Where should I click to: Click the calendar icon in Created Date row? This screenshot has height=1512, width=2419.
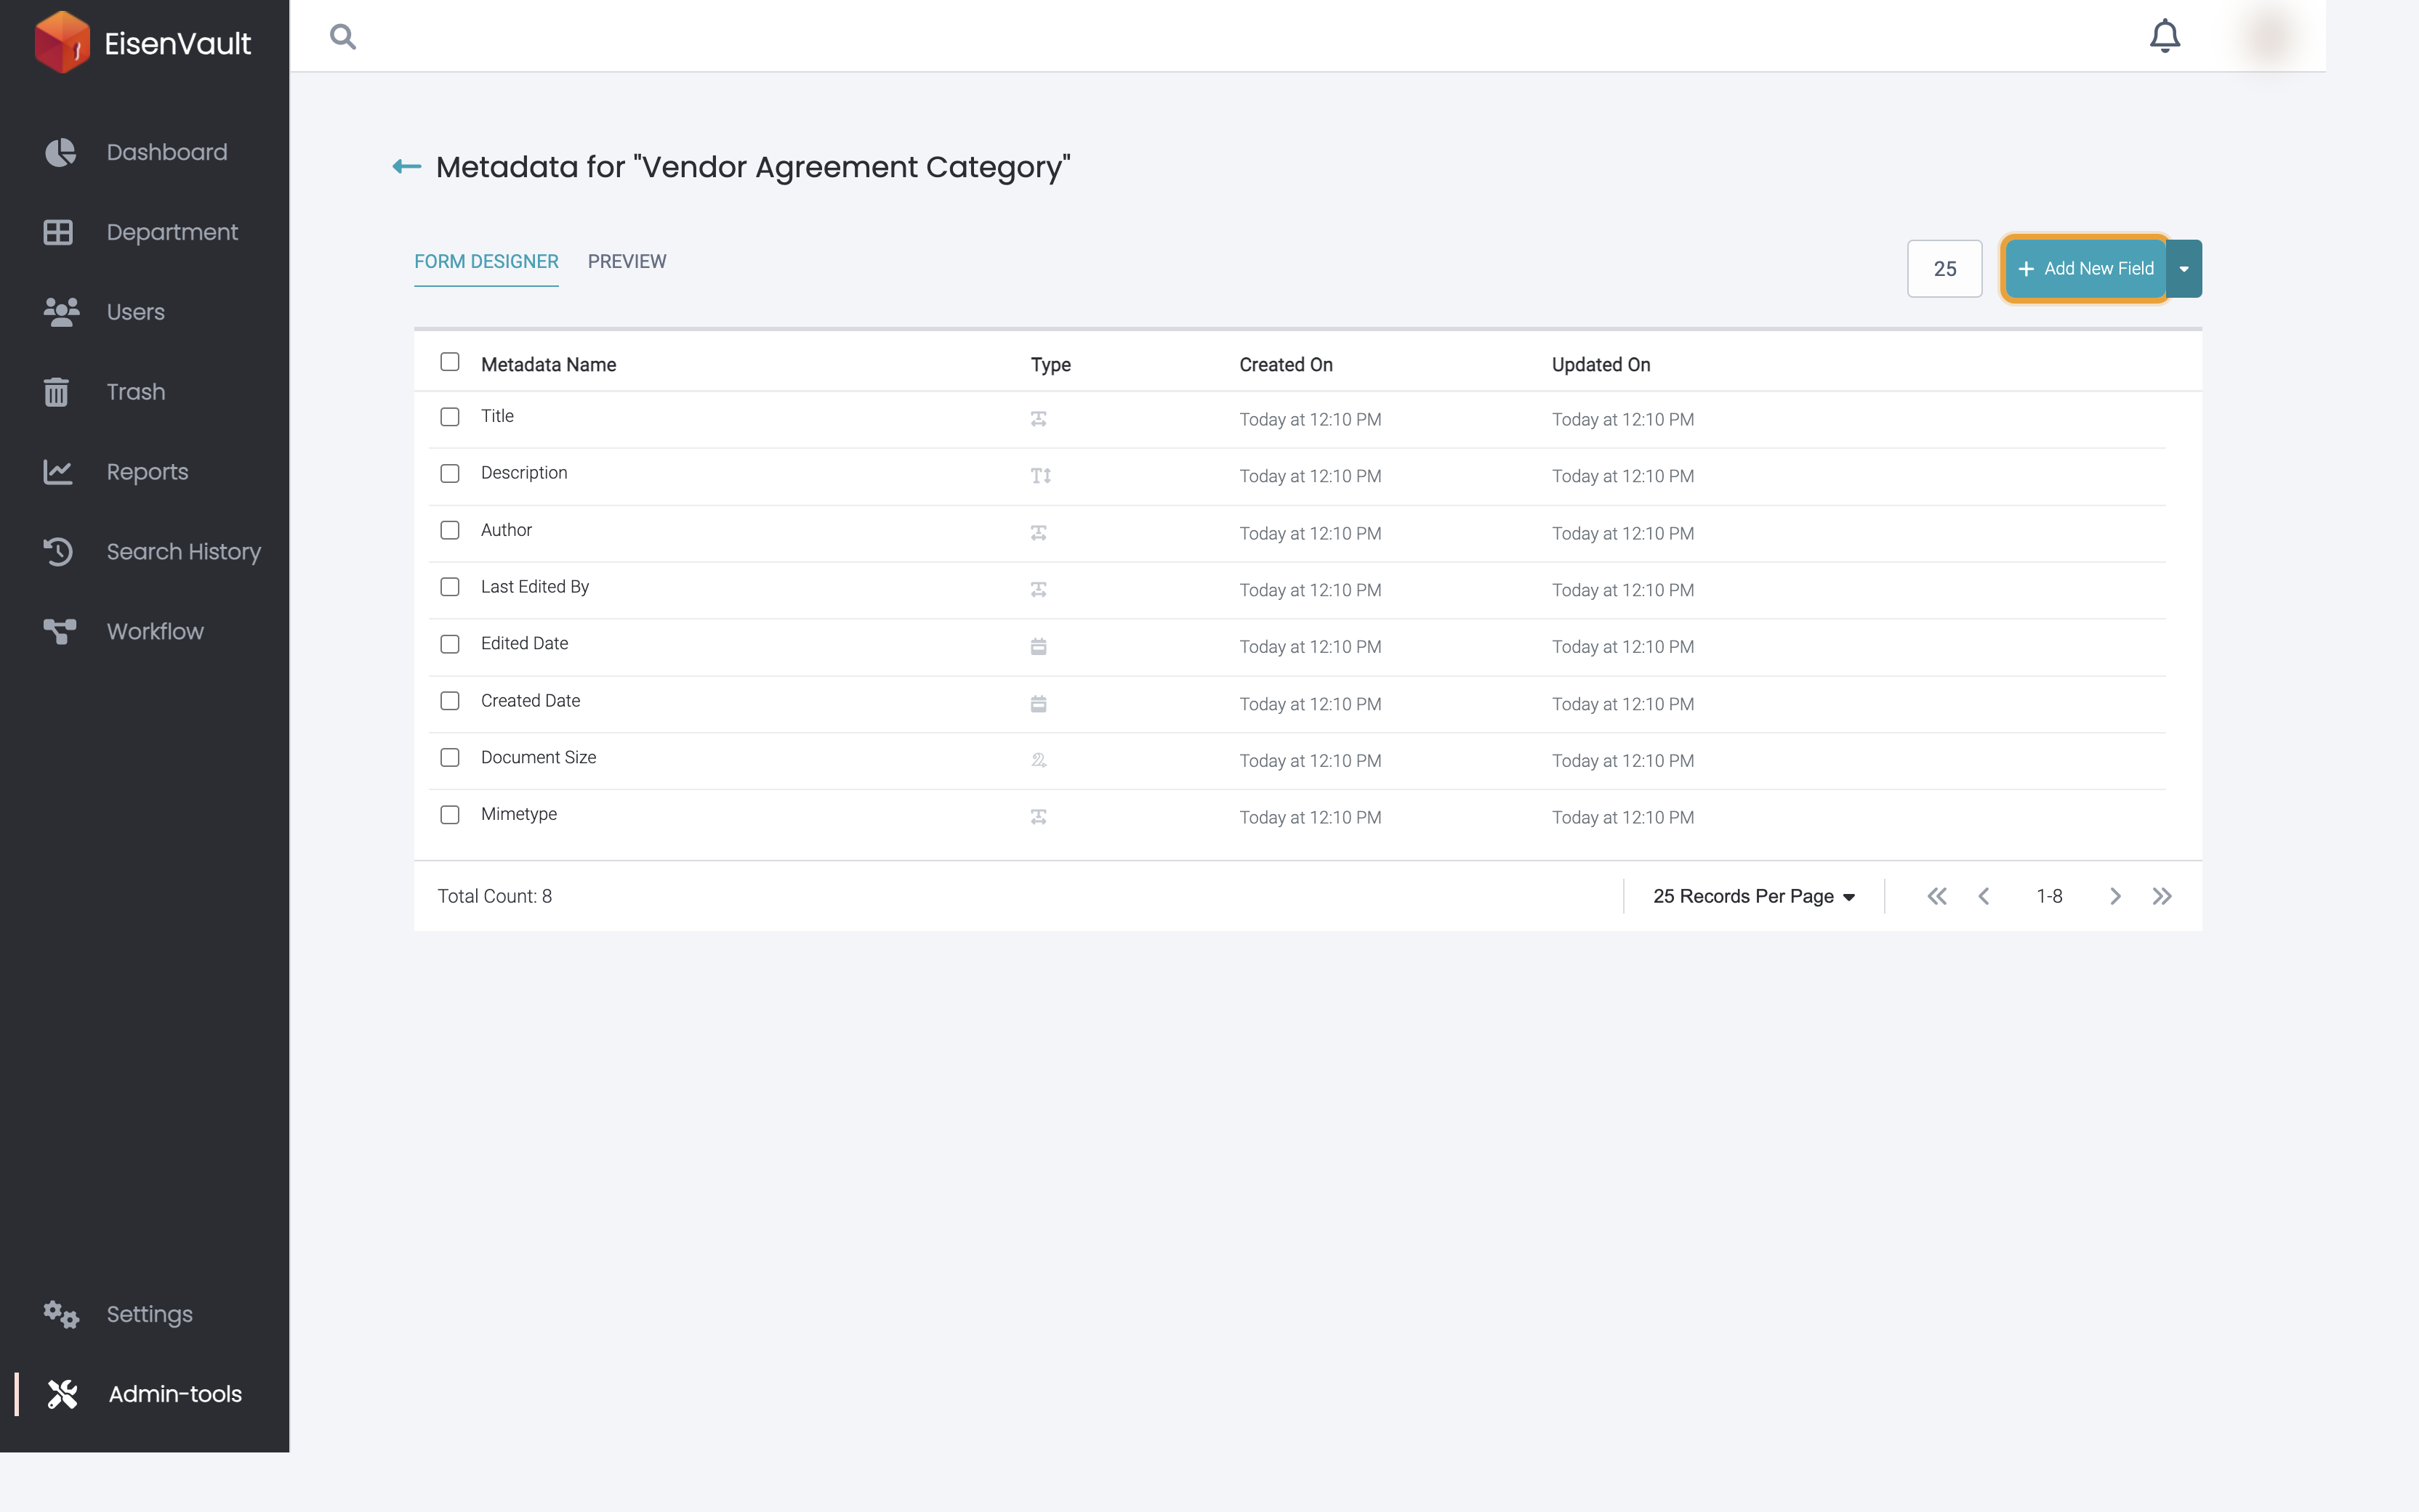click(x=1039, y=704)
